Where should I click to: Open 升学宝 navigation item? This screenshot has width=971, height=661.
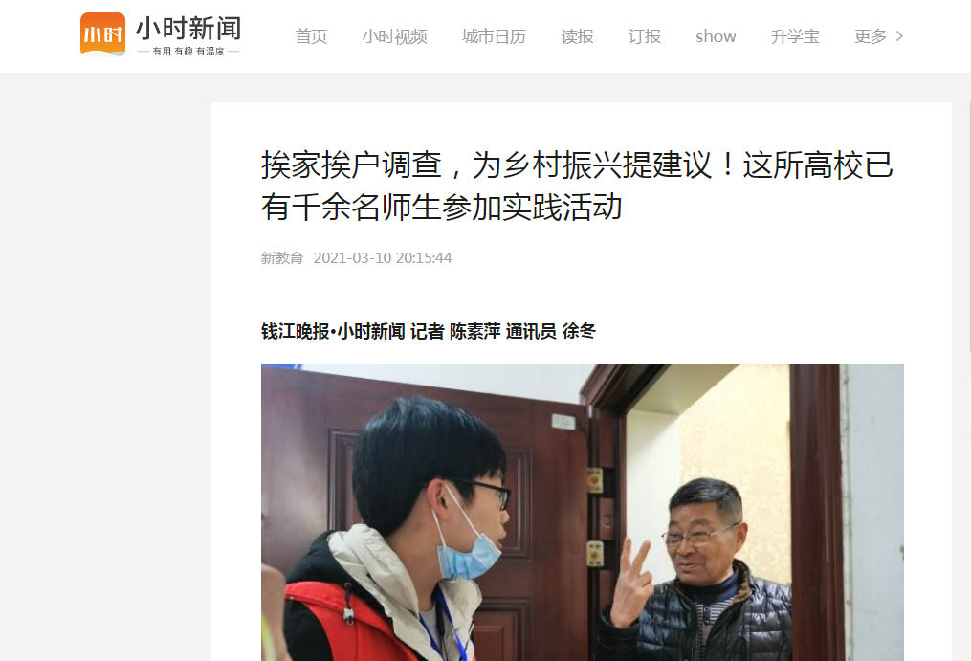point(795,36)
